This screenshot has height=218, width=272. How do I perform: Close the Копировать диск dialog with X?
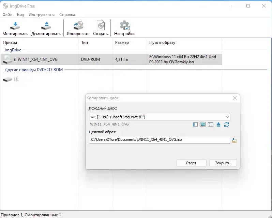(235, 98)
